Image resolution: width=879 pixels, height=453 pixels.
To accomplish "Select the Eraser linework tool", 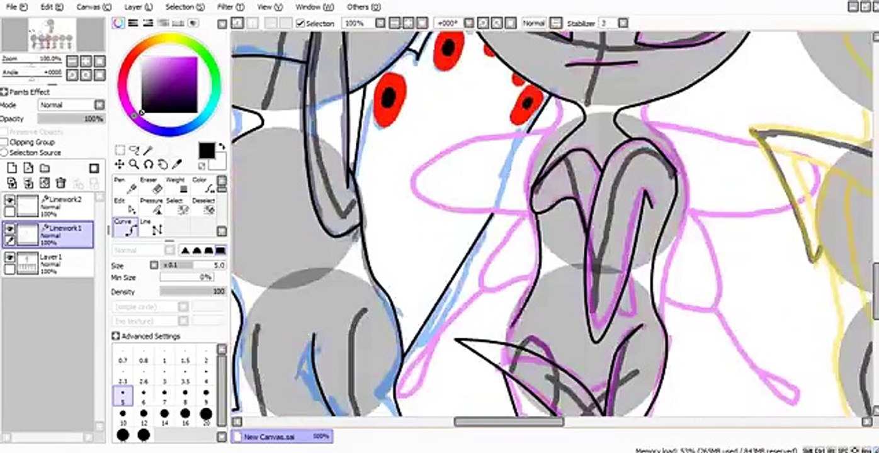I will pyautogui.click(x=150, y=186).
